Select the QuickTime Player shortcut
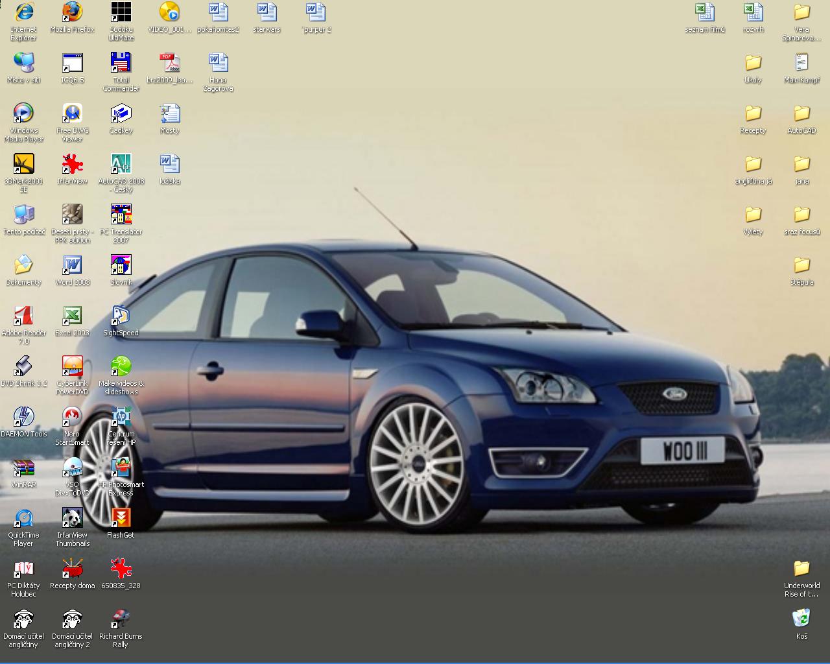The image size is (830, 664). [x=24, y=518]
